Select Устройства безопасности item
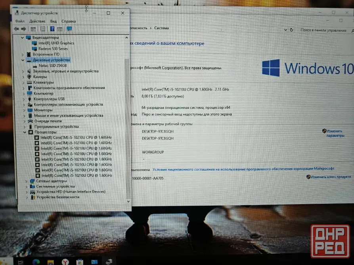The height and width of the screenshot is (265, 354). (x=58, y=197)
